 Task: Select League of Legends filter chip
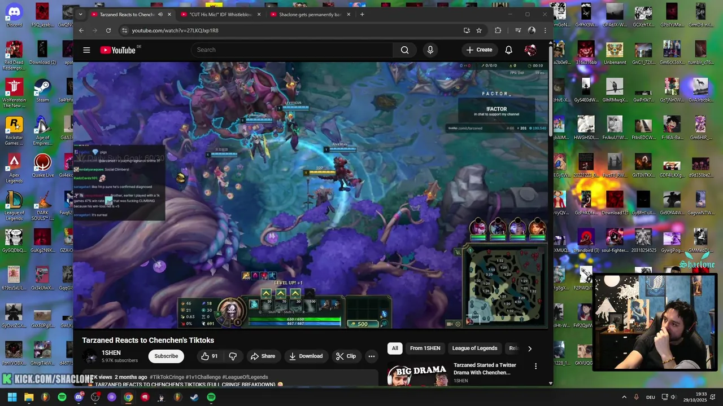pos(474,348)
